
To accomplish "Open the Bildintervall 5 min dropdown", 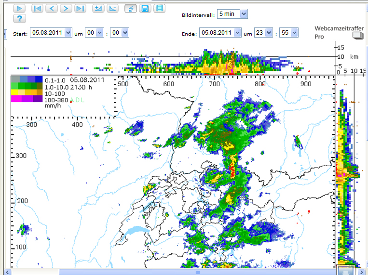I will [232, 14].
